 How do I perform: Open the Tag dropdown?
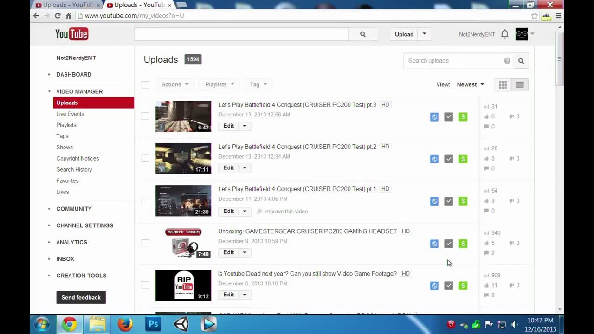[x=258, y=85]
